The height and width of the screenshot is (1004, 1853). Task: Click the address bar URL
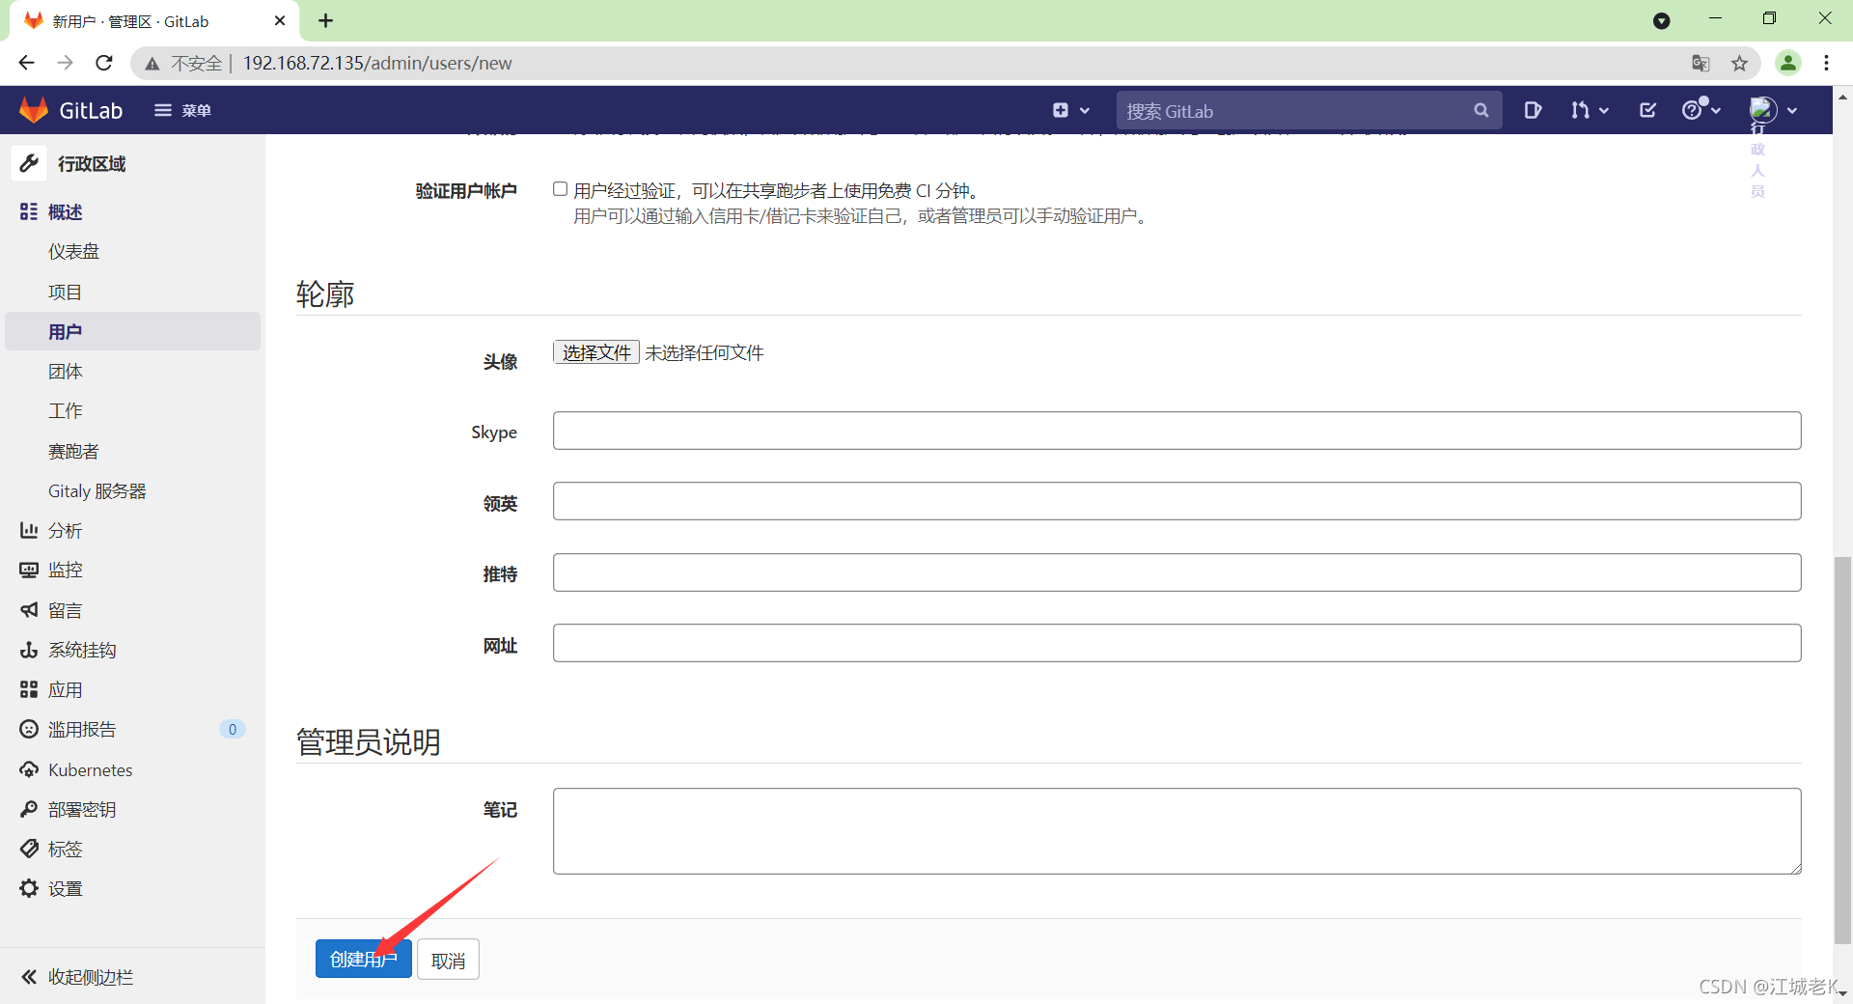(x=377, y=63)
